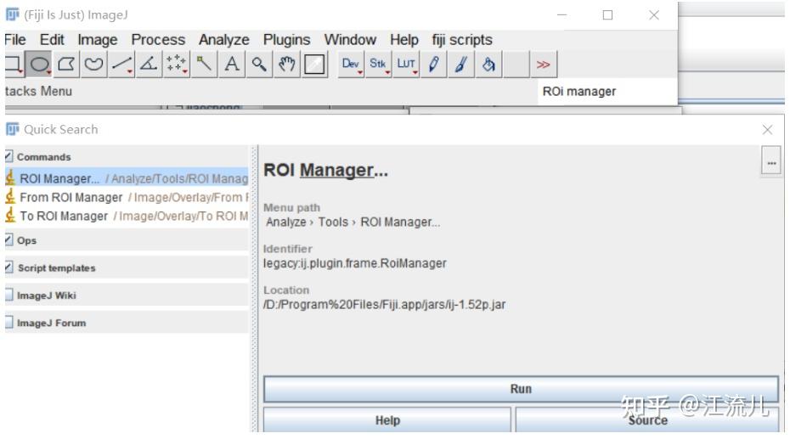Image resolution: width=790 pixels, height=439 pixels.
Task: Maximize the ImageJ main window
Action: (607, 15)
